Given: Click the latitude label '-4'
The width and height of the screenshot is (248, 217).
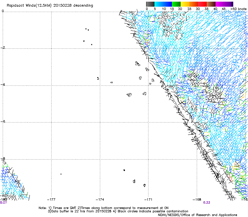Looking at the screenshot, I should [3, 84].
